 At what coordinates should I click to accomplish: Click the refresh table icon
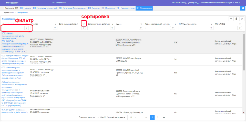(241, 19)
